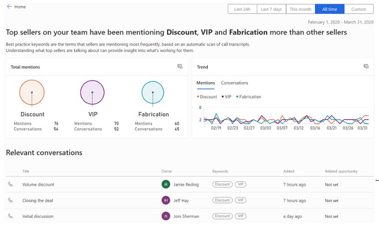Switch to the Conversations trend tab
The image size is (379, 226).
click(234, 83)
